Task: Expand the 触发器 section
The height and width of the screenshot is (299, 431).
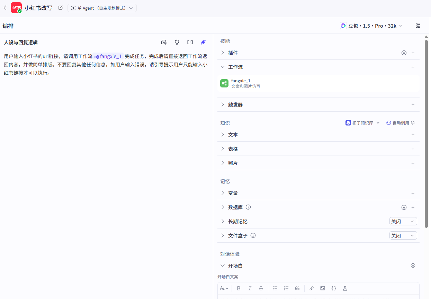Action: pos(222,104)
